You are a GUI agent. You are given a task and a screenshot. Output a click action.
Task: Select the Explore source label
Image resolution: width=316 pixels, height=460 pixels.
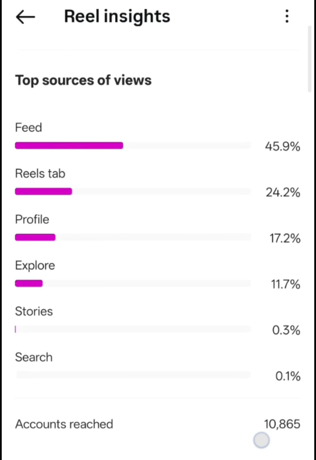tap(35, 266)
